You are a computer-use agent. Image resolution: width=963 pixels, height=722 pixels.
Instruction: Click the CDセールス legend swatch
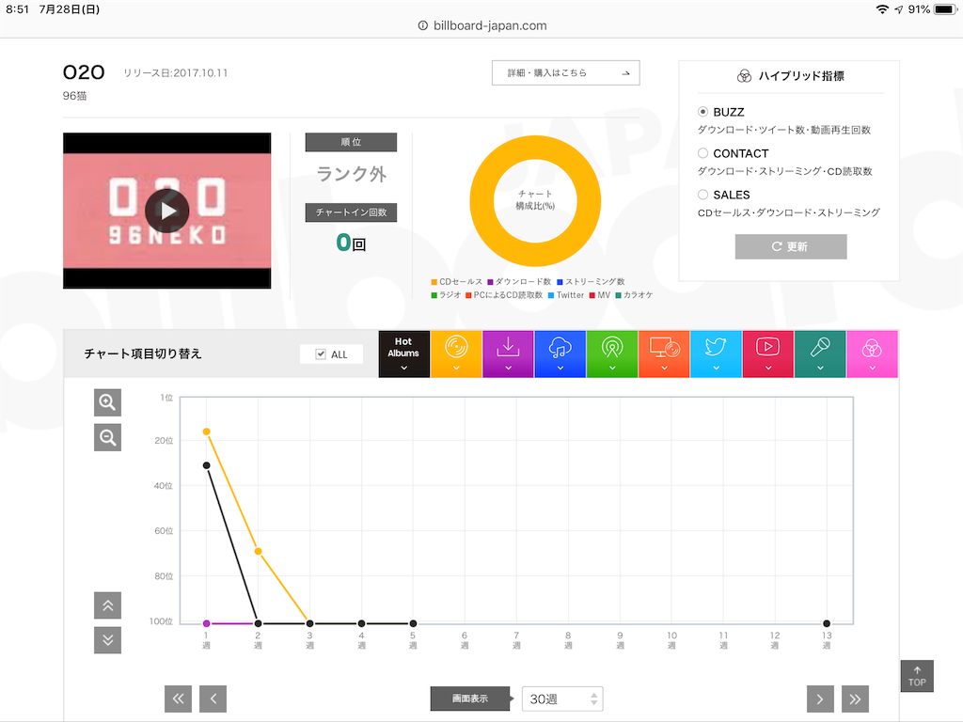tap(434, 282)
